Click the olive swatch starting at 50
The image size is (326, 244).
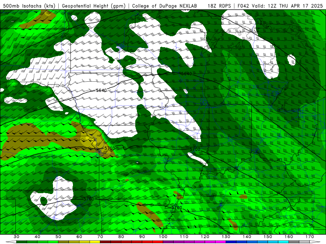64,242
